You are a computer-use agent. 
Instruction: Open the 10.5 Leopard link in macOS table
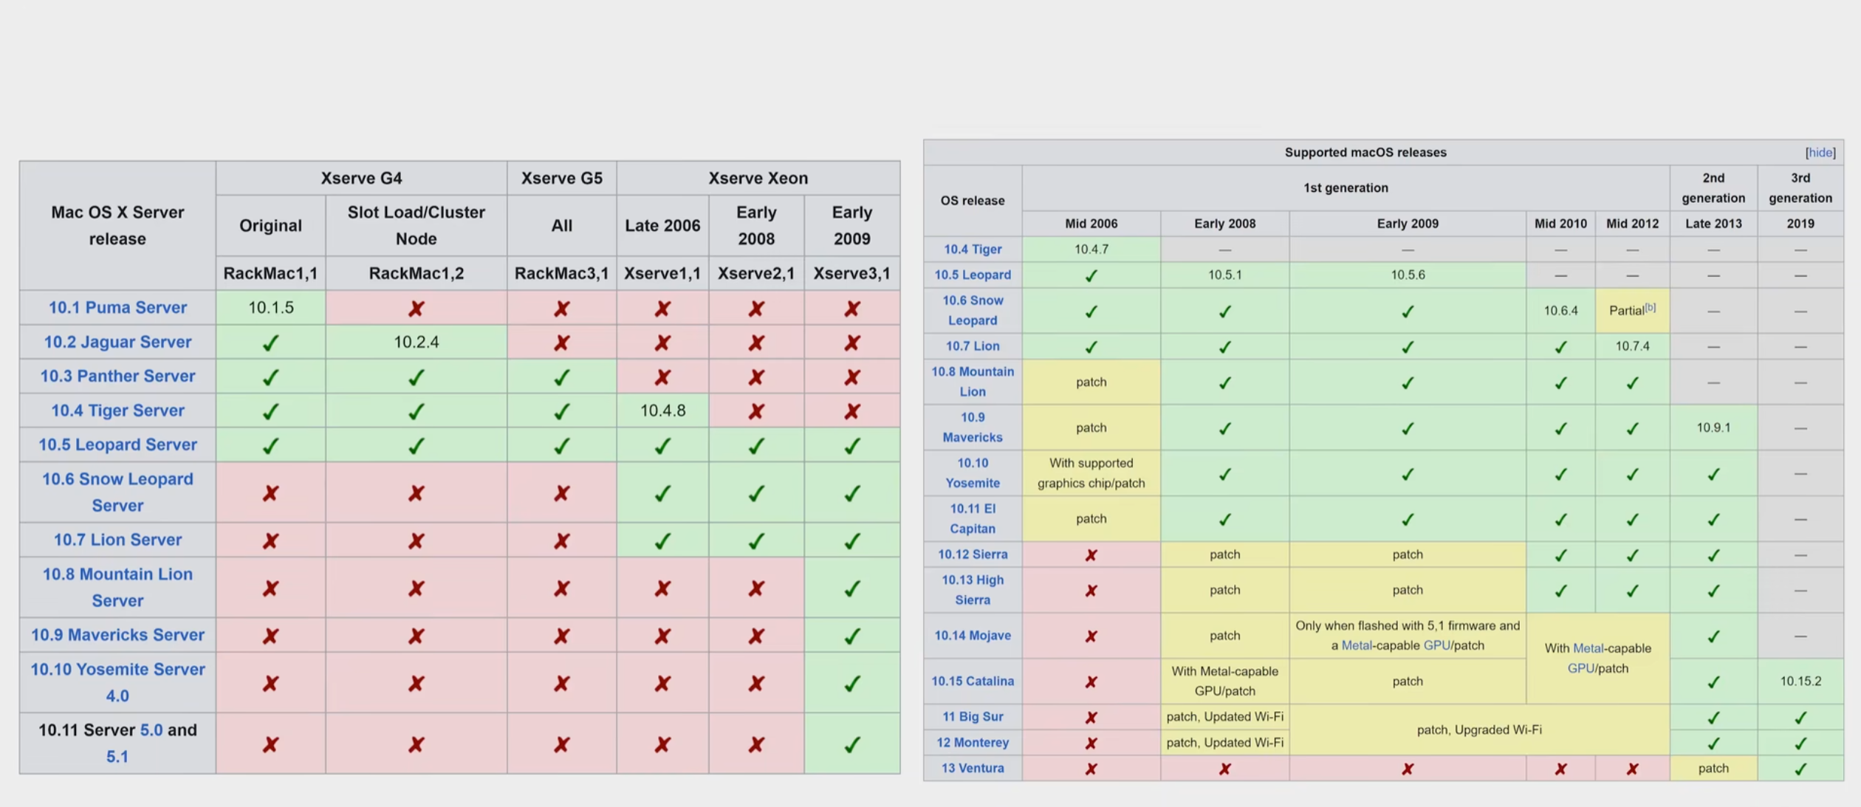tap(973, 275)
